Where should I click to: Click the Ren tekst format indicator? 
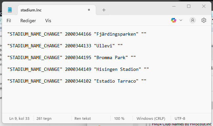click(83, 118)
